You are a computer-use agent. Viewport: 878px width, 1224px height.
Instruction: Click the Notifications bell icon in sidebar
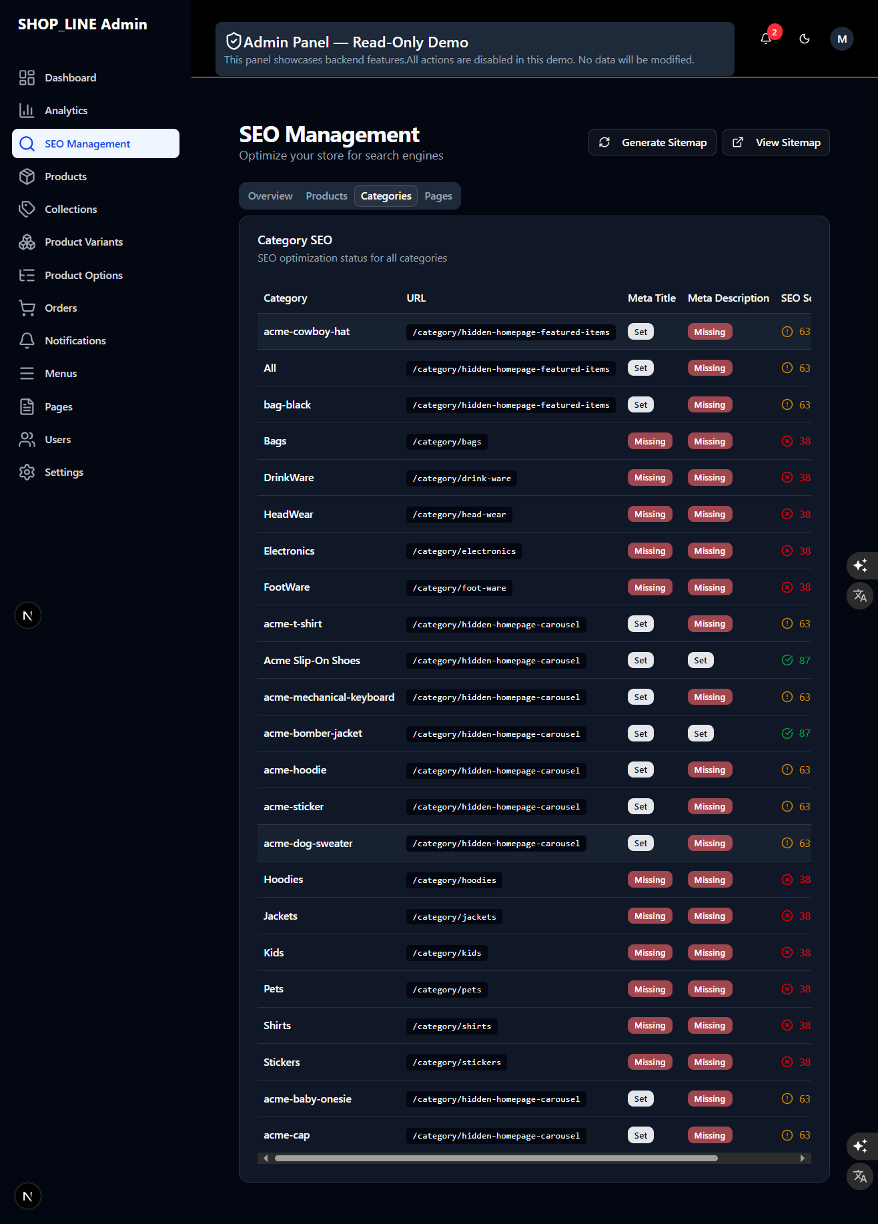click(27, 341)
